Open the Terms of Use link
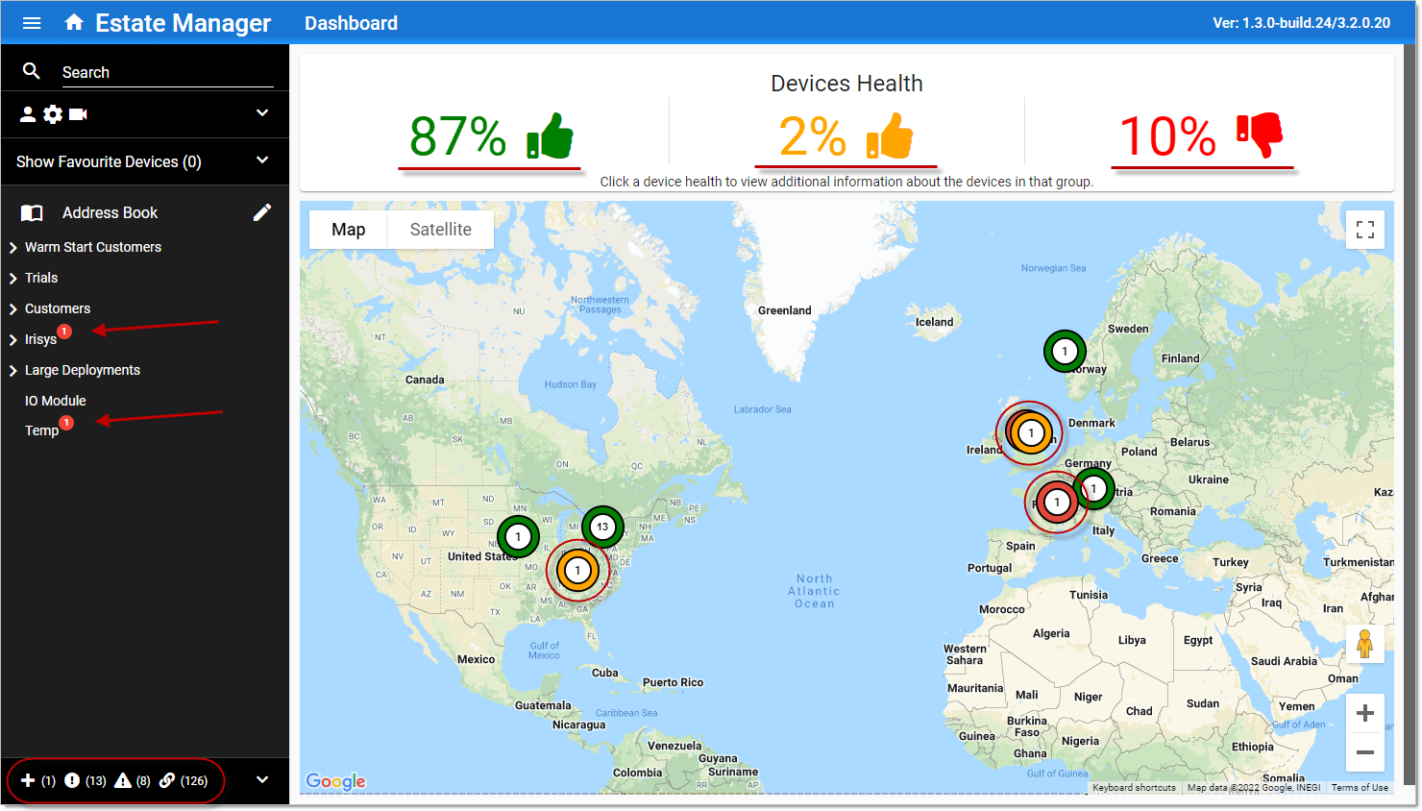1422x811 pixels. 1360,787
